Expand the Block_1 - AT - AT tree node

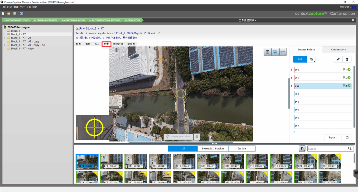(5, 38)
